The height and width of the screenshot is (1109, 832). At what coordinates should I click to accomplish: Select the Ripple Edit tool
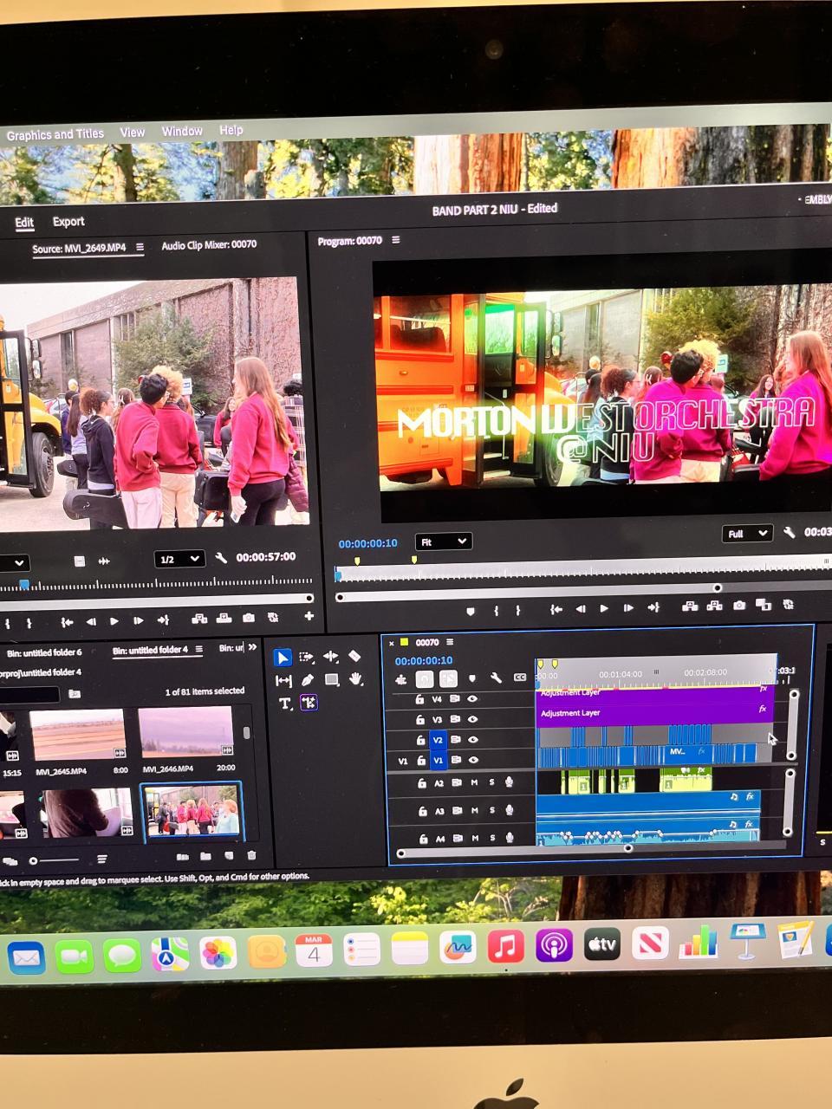click(330, 657)
